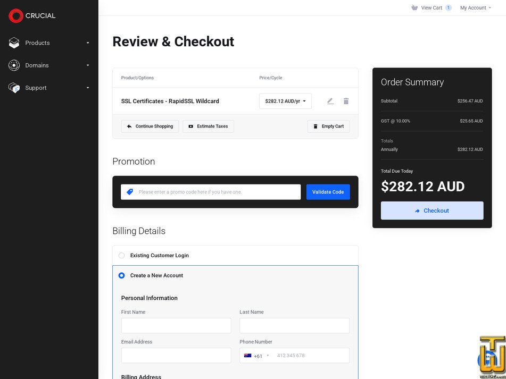Select Existing Customer Login radio button
Viewport: 506px width, 379px height.
pyautogui.click(x=121, y=256)
